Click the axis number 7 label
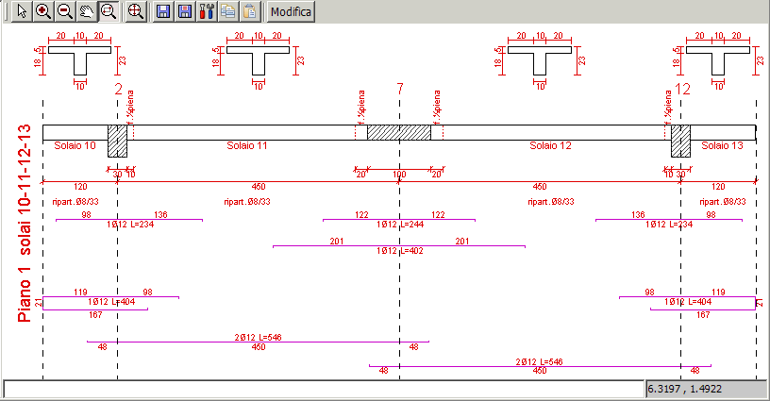The image size is (770, 401). click(400, 89)
